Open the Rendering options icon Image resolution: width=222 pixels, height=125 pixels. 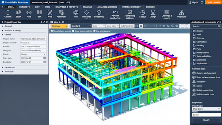click(x=99, y=14)
